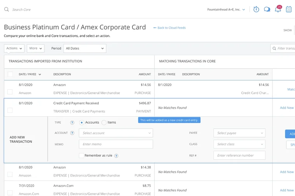Open the Actions menu

[14, 48]
